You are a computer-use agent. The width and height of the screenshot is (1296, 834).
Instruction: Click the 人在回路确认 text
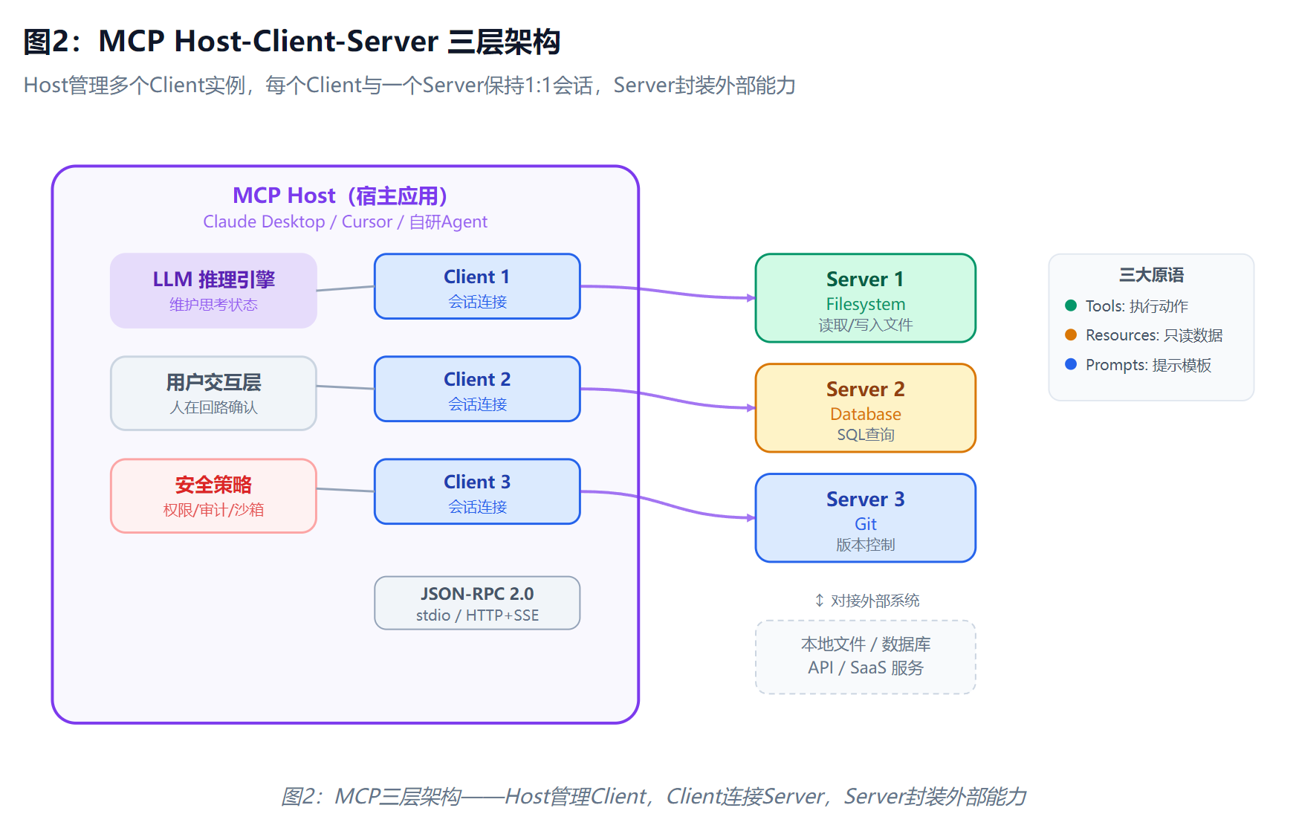point(214,407)
